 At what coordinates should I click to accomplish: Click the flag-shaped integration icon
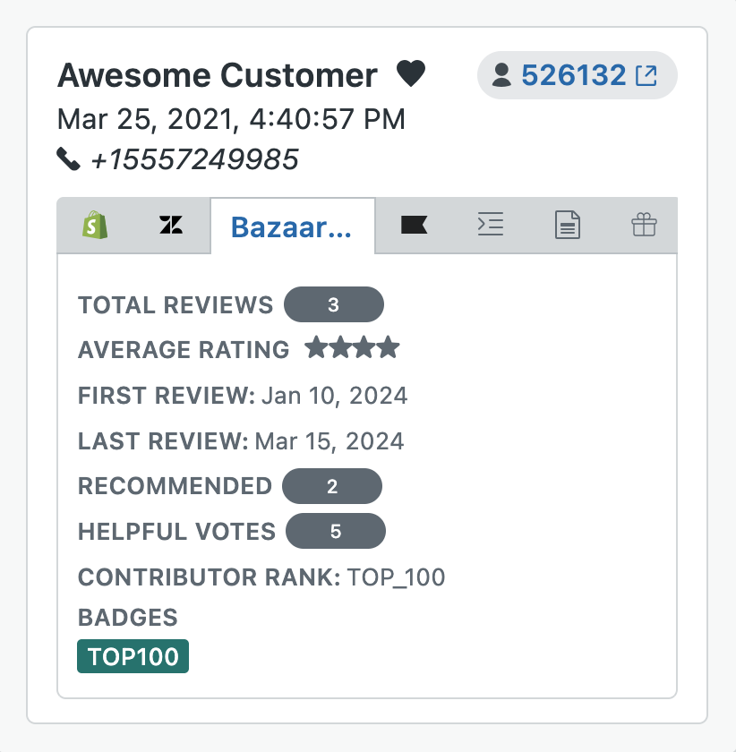[x=413, y=226]
